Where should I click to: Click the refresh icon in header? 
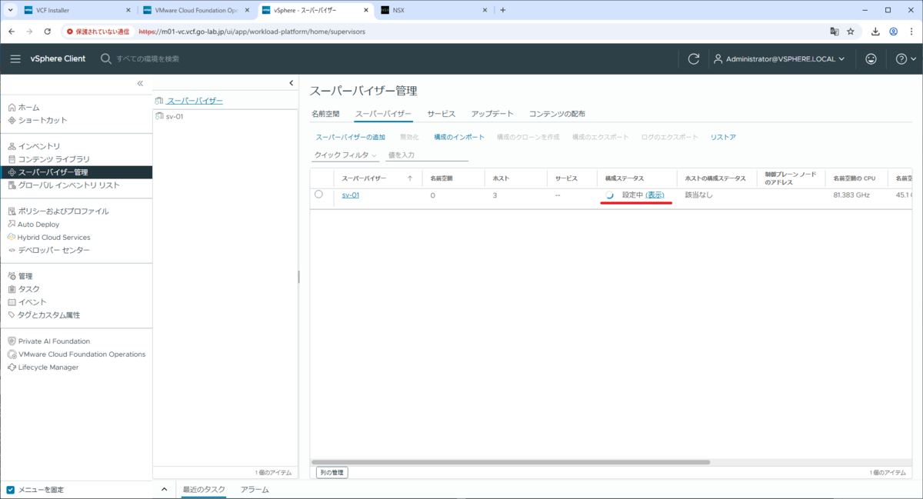pyautogui.click(x=694, y=59)
